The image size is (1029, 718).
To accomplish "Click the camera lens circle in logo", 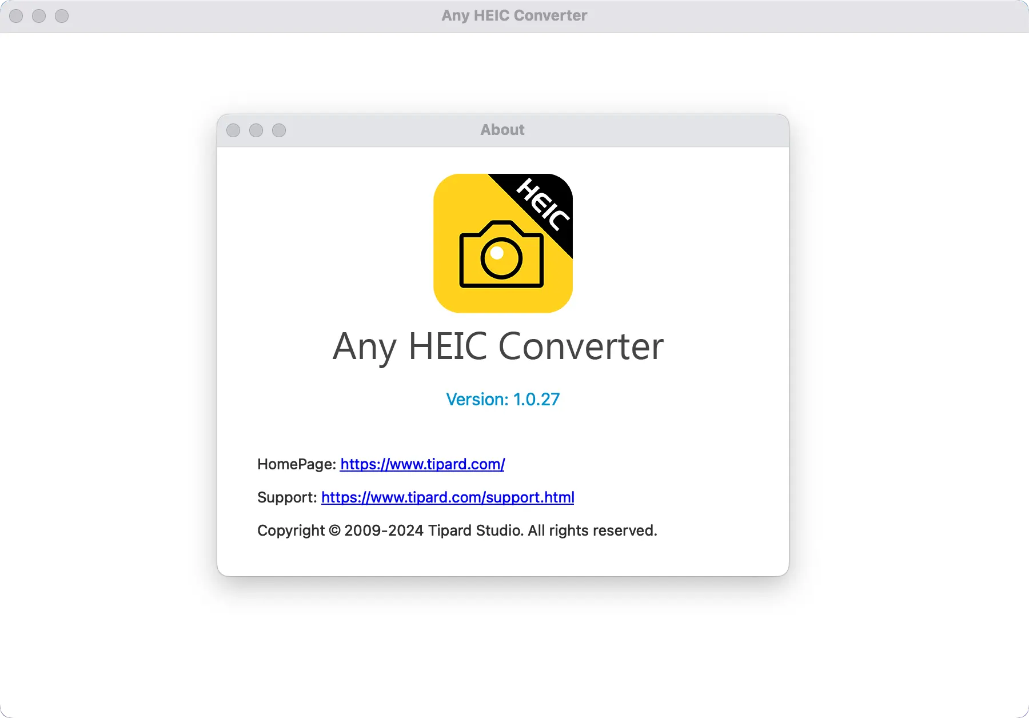I will coord(501,258).
